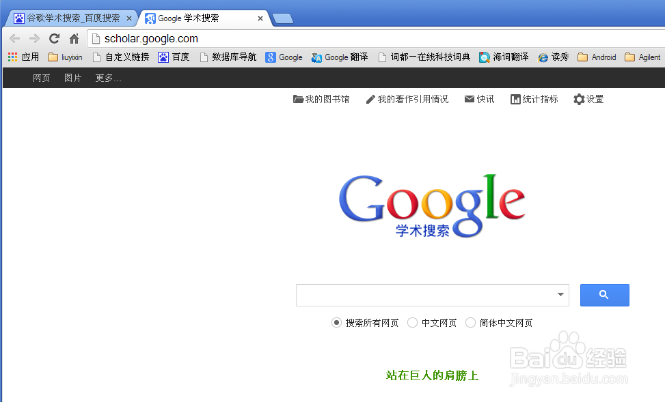Open the liuyixin bookmark folder
Screen dimensions: 665x402
point(66,57)
